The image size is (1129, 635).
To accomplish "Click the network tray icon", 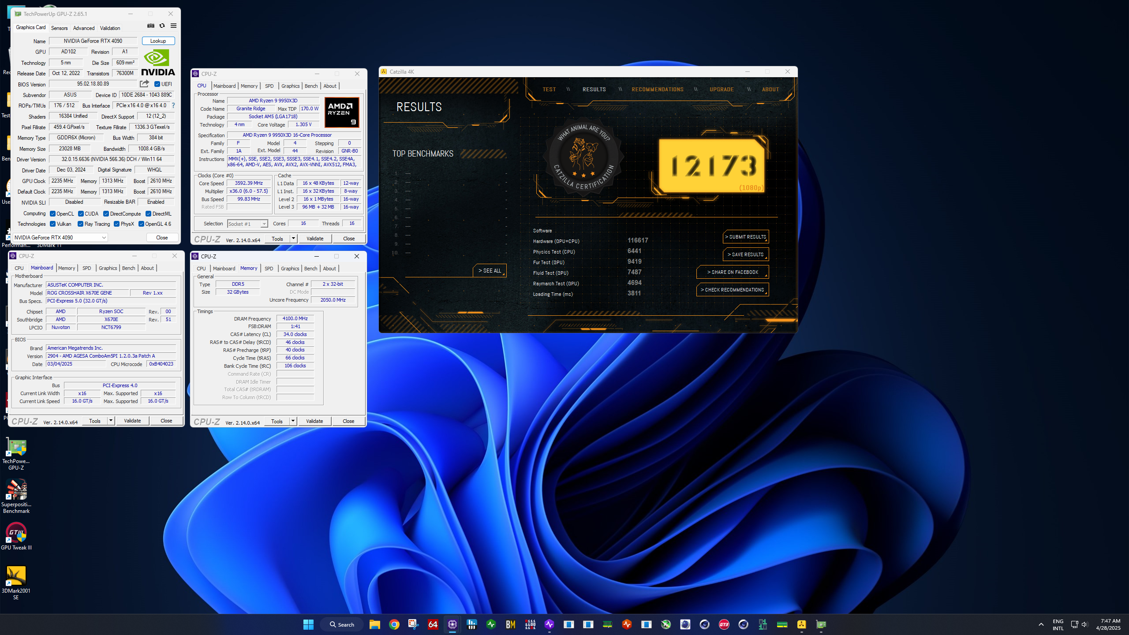I will pos(1074,624).
